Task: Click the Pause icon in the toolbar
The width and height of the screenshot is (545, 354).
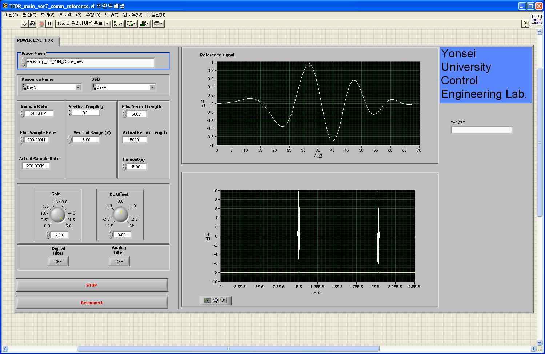Action: (x=49, y=24)
